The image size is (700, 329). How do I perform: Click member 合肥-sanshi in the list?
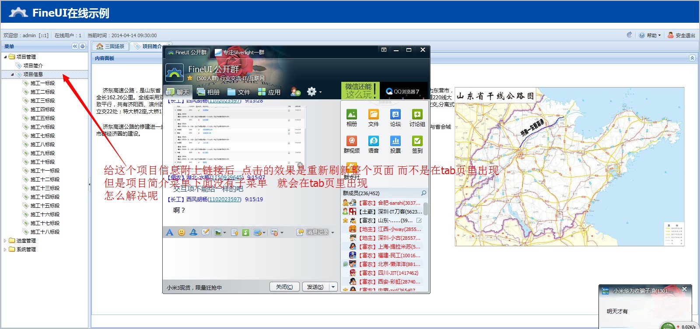point(382,203)
